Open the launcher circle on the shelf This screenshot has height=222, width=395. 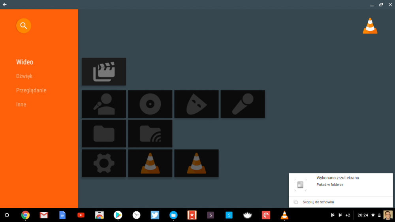[7, 215]
